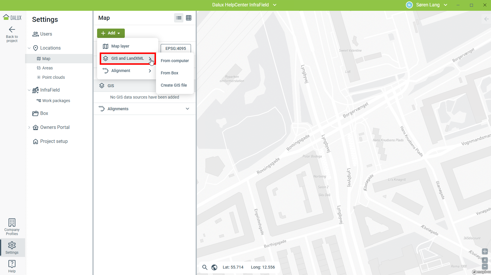491x275 pixels.
Task: Click the green Add button
Action: [111, 33]
